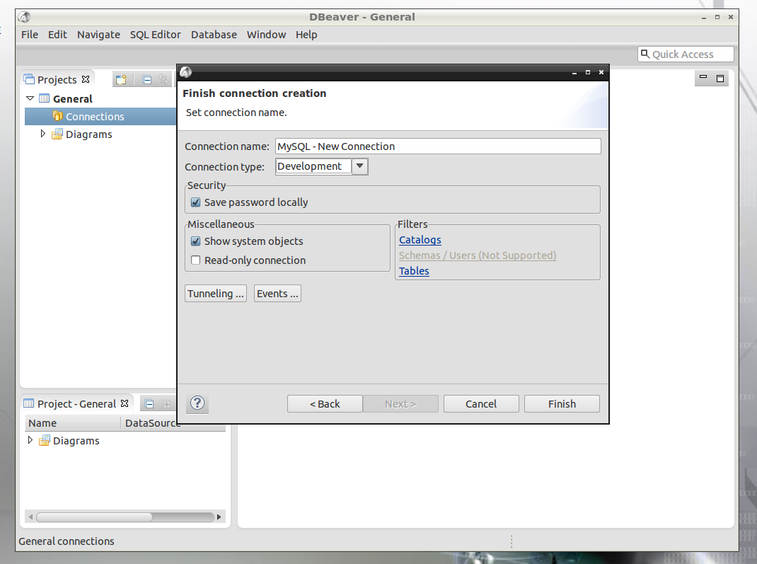This screenshot has height=564, width=757.
Task: Toggle Save password locally checkbox
Action: (x=195, y=202)
